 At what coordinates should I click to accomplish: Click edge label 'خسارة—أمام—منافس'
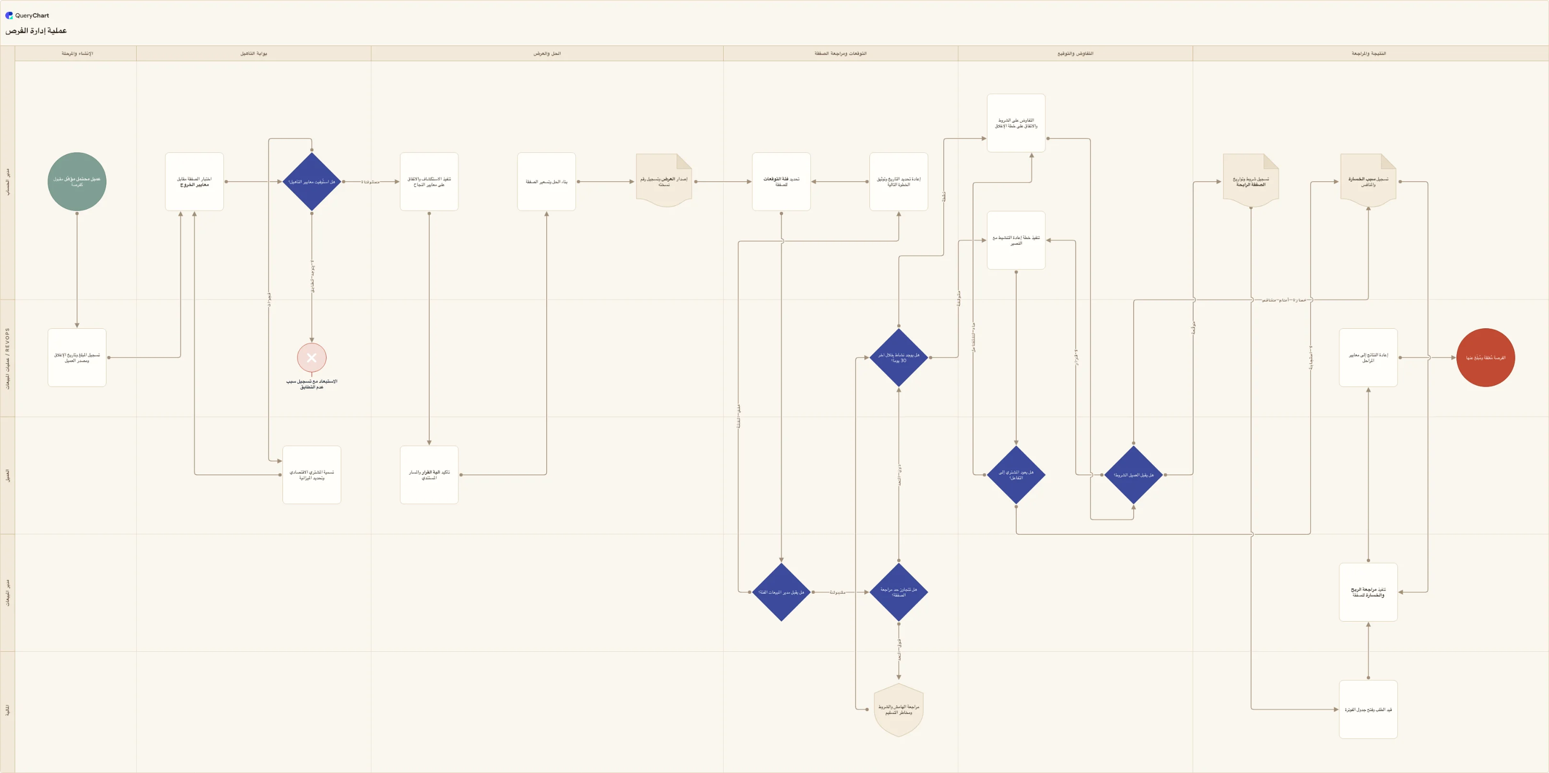click(x=1284, y=300)
